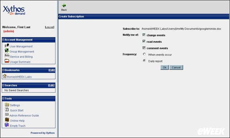Click the Service and Billing card icon

click(x=7, y=56)
